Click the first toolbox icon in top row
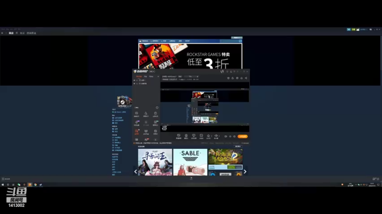The image size is (382, 214). tap(137, 114)
